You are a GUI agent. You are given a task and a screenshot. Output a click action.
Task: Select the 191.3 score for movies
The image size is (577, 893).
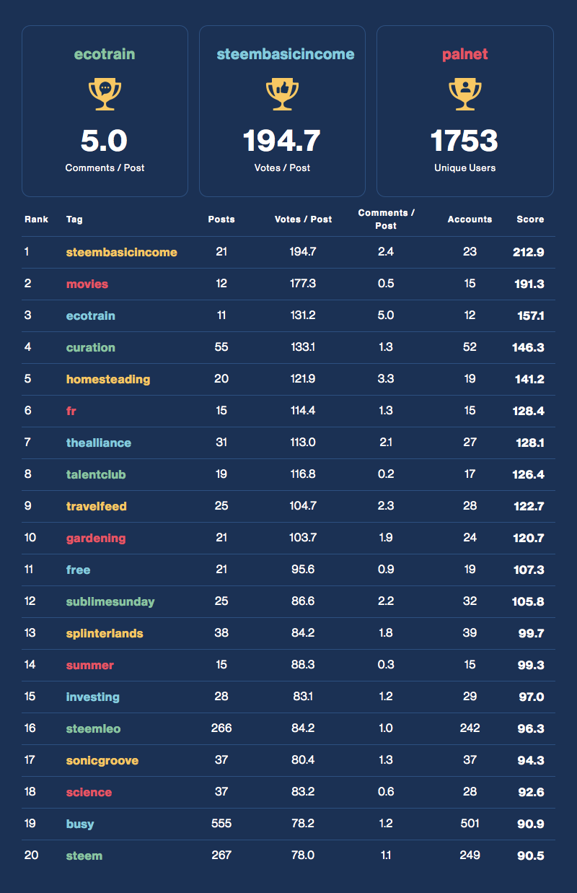[530, 284]
